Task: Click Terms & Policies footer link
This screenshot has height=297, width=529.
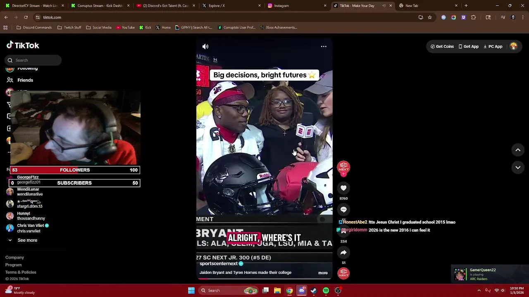Action: (x=21, y=272)
